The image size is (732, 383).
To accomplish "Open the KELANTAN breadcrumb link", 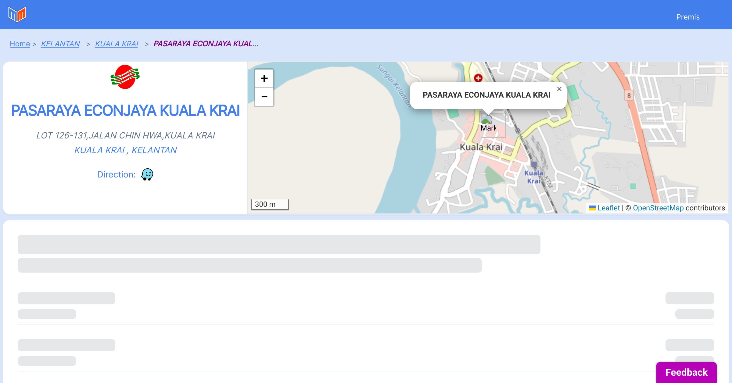I will (x=60, y=44).
